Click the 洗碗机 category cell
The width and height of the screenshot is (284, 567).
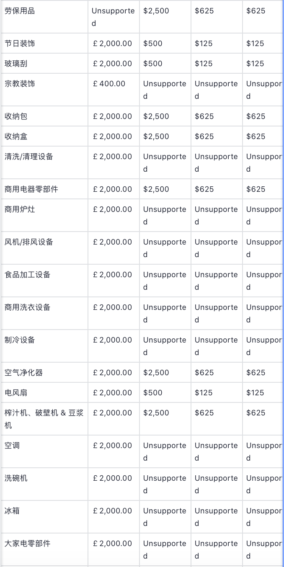coord(16,478)
